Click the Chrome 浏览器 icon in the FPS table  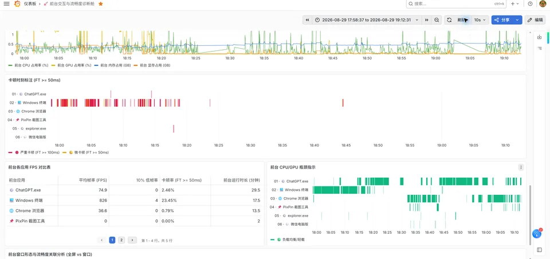[x=11, y=210]
